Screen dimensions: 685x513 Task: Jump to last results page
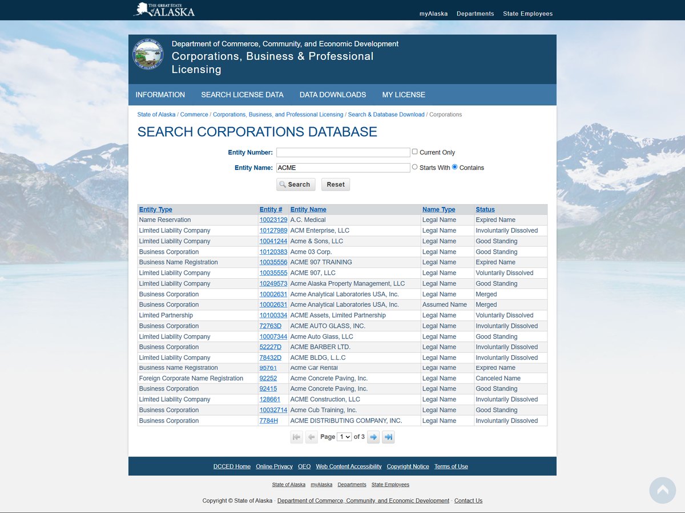pyautogui.click(x=388, y=437)
